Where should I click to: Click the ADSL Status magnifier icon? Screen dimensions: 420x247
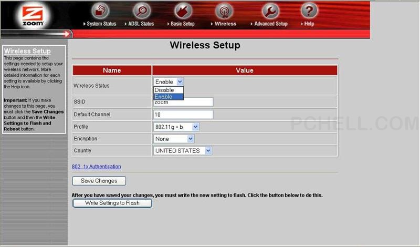tap(142, 11)
